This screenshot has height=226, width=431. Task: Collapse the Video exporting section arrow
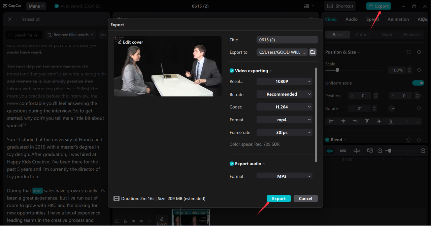tap(271, 71)
